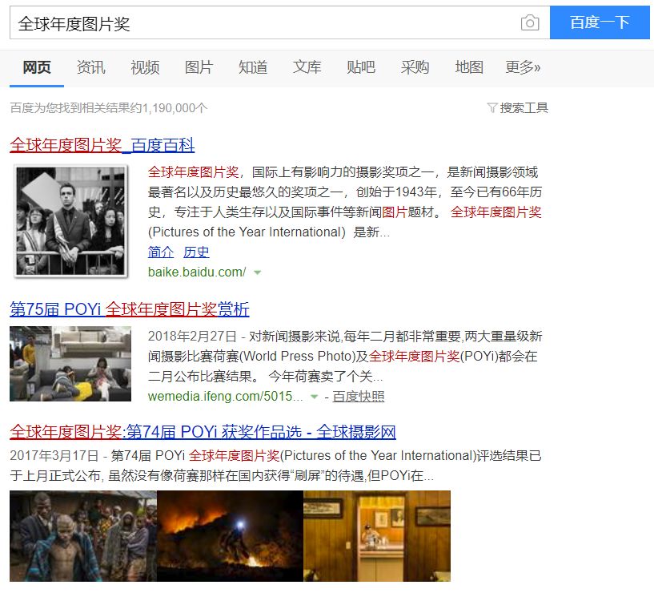Click the baike.baidu.com/ URL text
The width and height of the screenshot is (654, 593).
tap(197, 272)
